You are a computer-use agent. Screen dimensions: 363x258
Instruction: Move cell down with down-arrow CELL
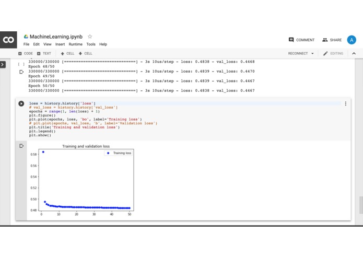(x=85, y=53)
